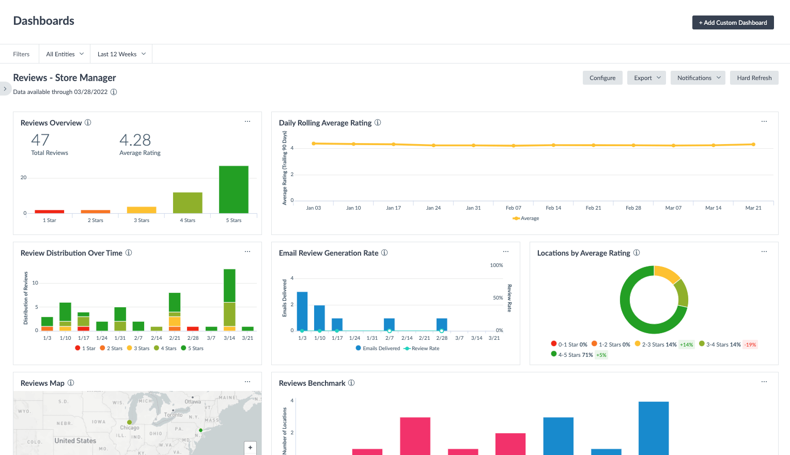Image resolution: width=790 pixels, height=455 pixels.
Task: Toggle 2 Stars series in distribution legend
Action: 111,348
